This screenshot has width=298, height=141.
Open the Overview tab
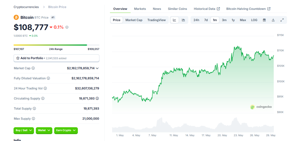pos(120,9)
